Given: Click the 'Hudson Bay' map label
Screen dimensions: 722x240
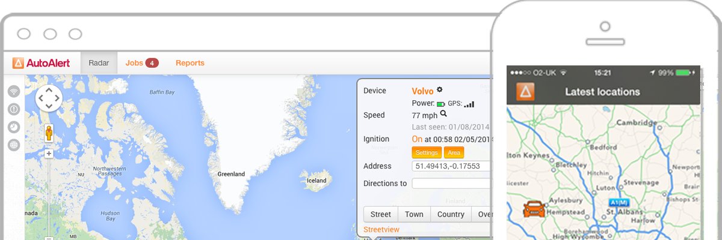Looking at the screenshot, I should (110, 215).
